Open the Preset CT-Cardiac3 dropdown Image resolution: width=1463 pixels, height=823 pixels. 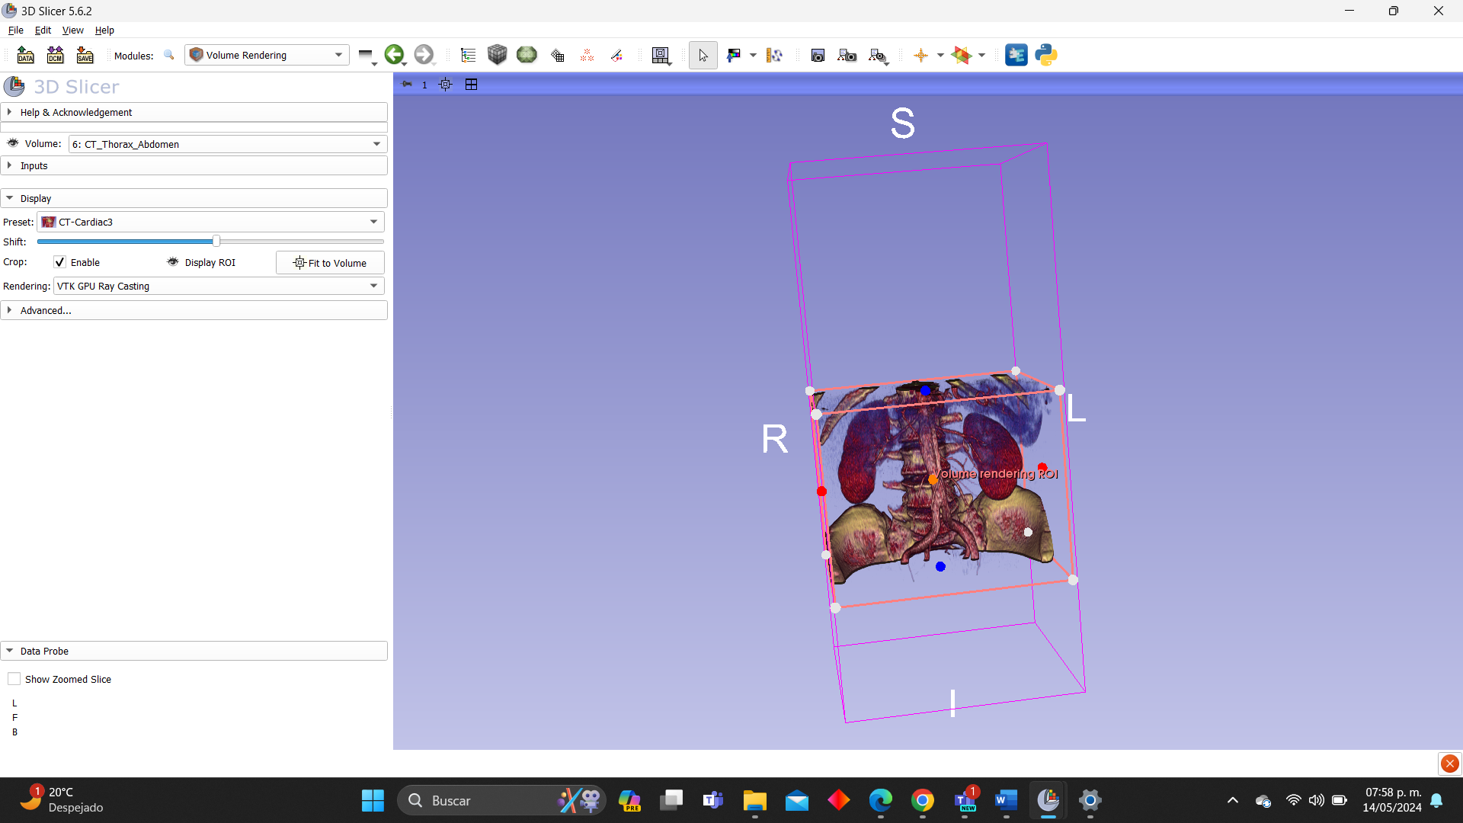point(210,222)
